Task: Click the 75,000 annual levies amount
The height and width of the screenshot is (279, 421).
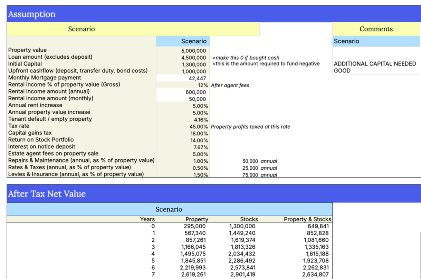Action: [250, 175]
